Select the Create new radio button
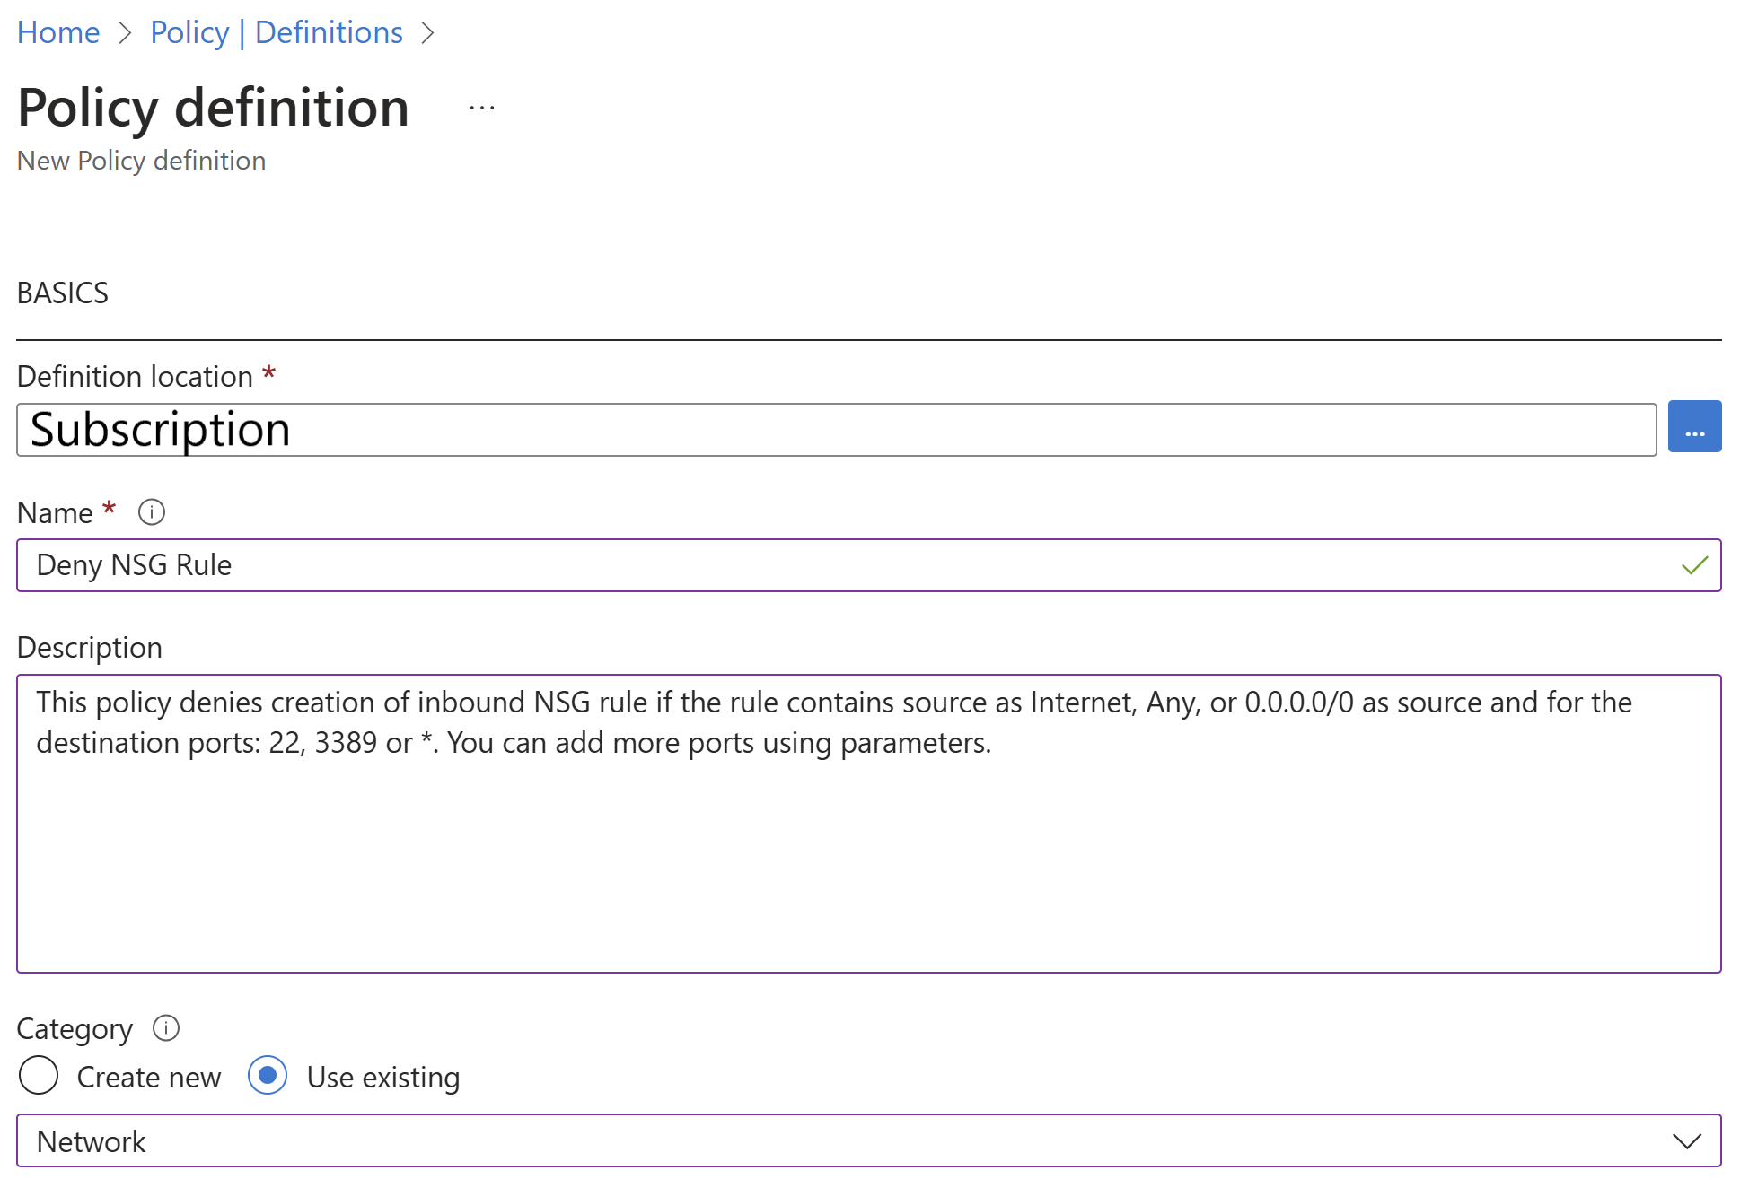 39,1076
